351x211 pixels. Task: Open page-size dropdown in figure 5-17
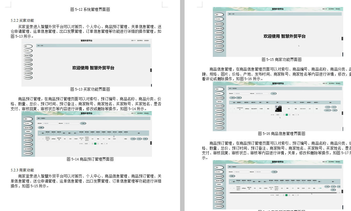(x=278, y=195)
